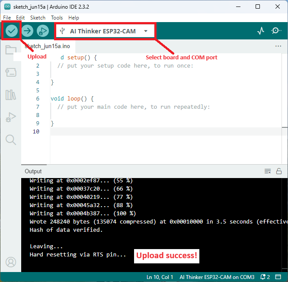Viewport: 288px width, 282px height.
Task: Open the Tools menu
Action: point(57,18)
